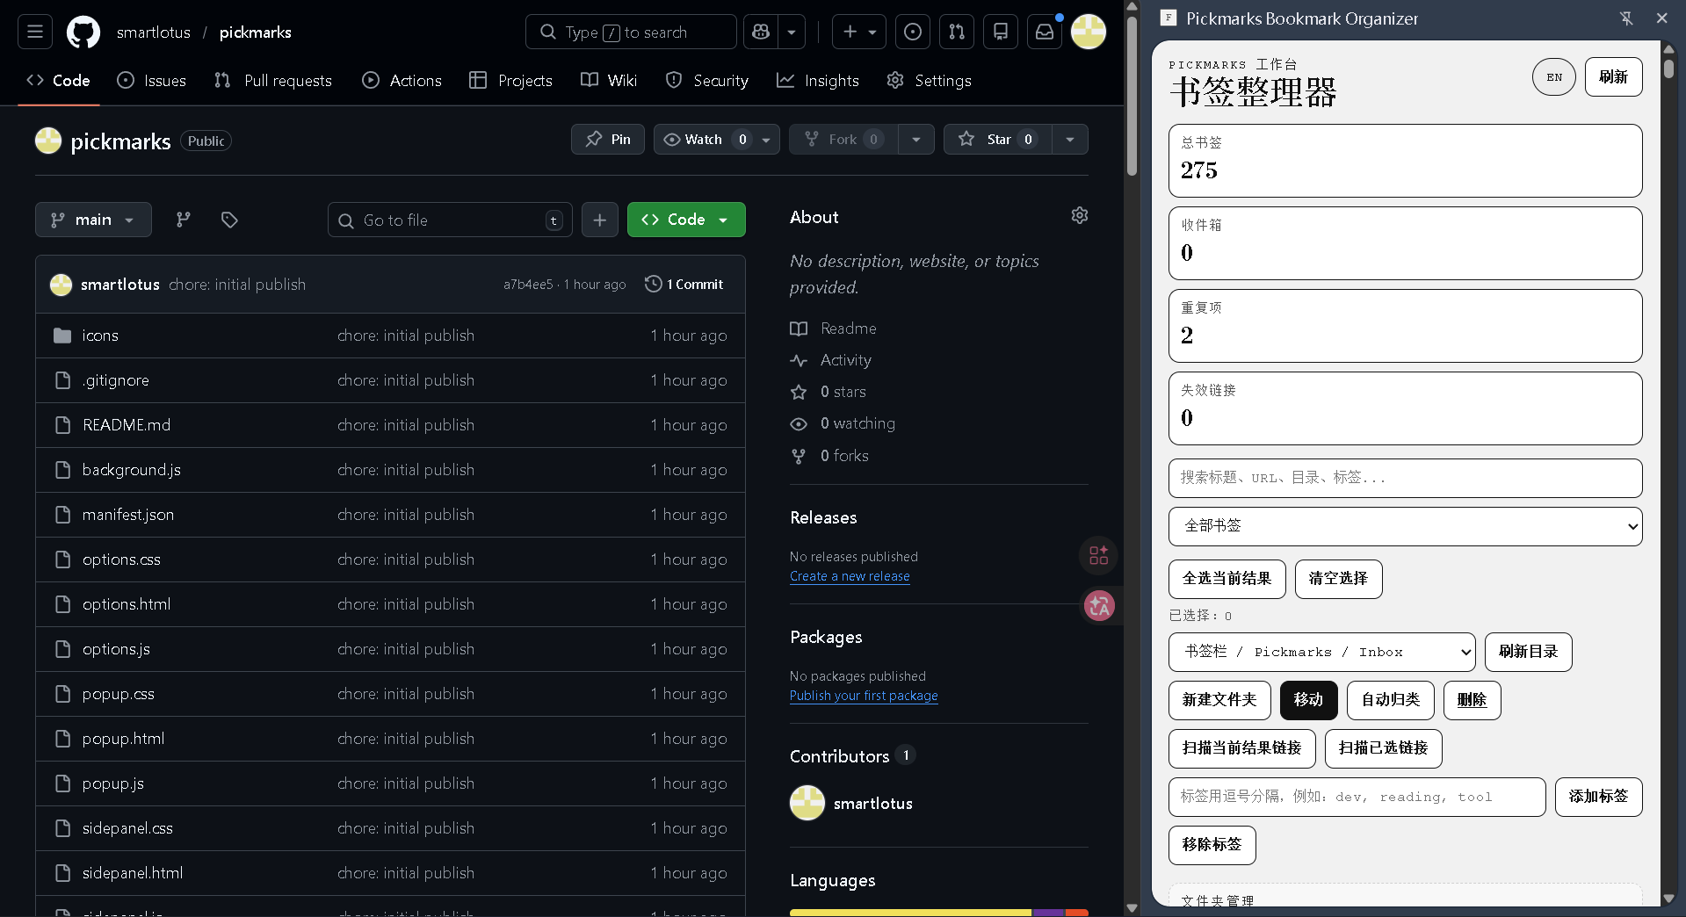
Task: Switch to the Pull requests tab
Action: (x=273, y=81)
